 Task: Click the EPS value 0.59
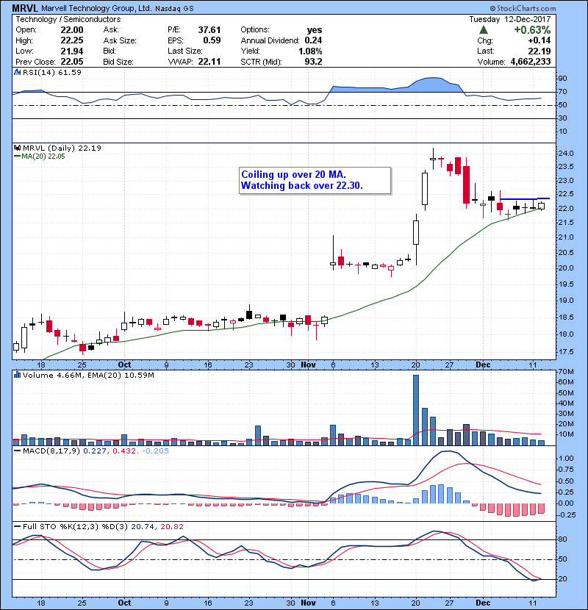click(212, 40)
